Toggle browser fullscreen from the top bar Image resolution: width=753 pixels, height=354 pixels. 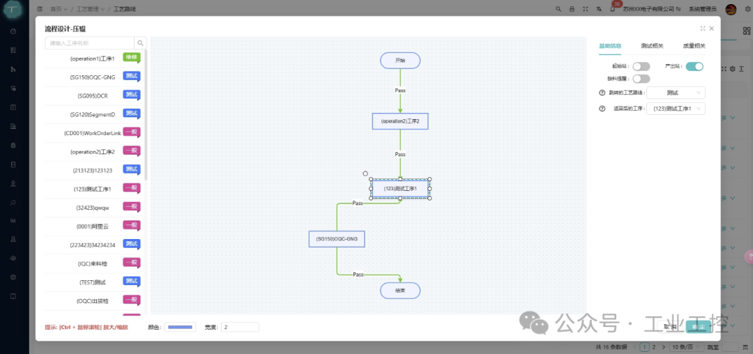(585, 9)
